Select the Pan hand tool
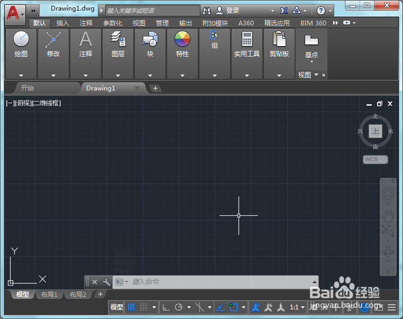The height and width of the screenshot is (319, 403). [388, 216]
